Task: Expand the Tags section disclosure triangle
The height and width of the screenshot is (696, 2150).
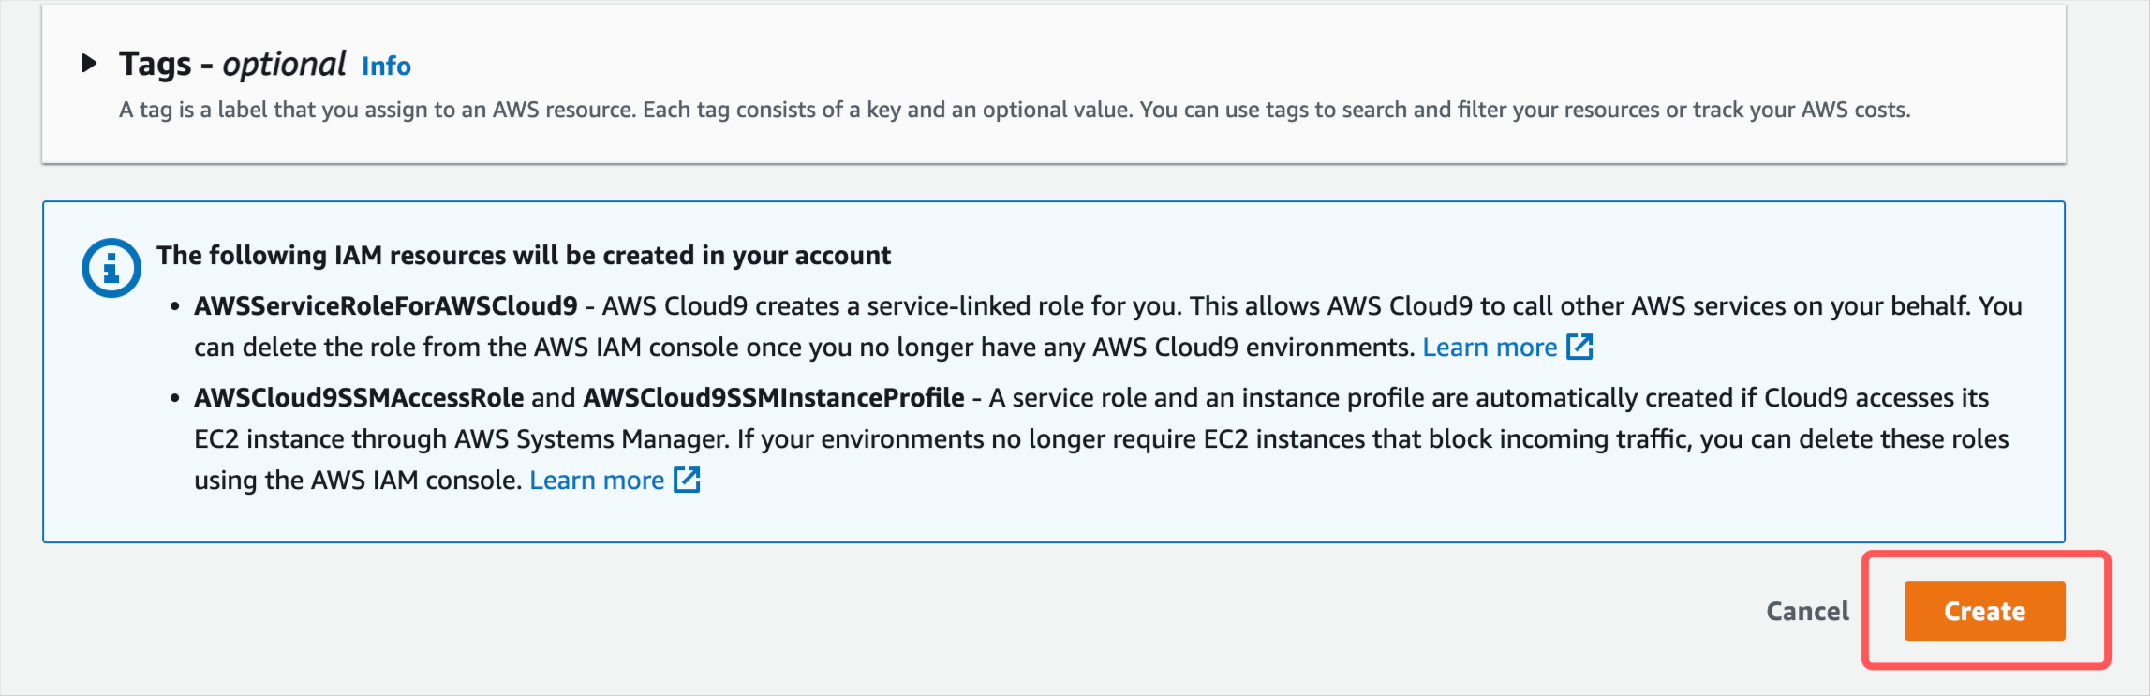Action: pyautogui.click(x=89, y=64)
